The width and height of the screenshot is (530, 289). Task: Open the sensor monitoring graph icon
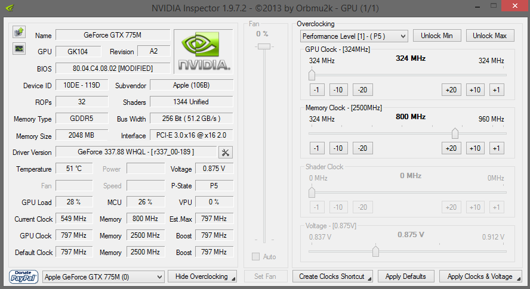tap(19, 49)
